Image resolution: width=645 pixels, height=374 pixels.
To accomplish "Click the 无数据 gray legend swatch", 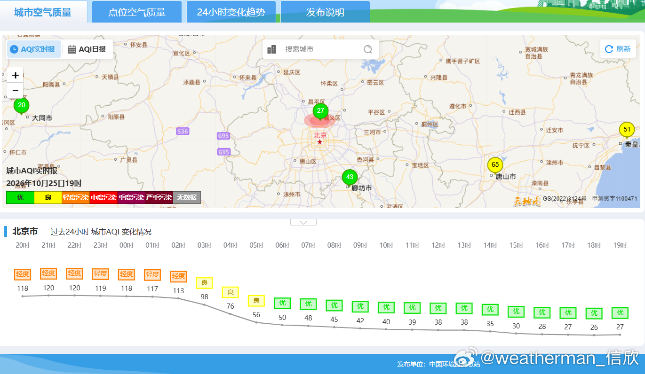I will (187, 198).
